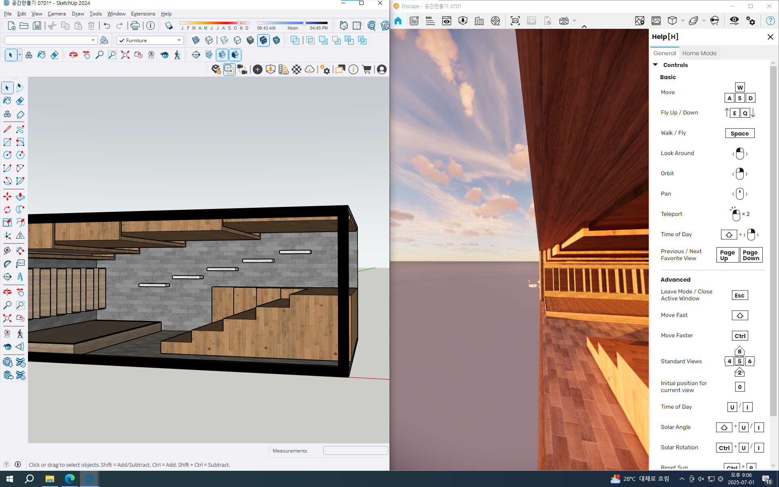
Task: Click the Enscape home view icon
Action: tap(398, 21)
